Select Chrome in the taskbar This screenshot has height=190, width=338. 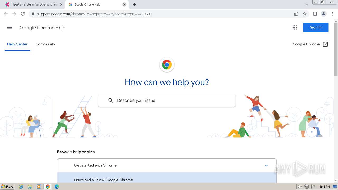coord(48,187)
